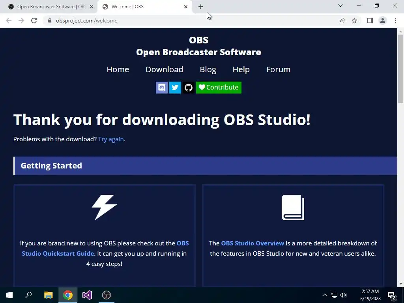Open the Forum nav item

pyautogui.click(x=278, y=69)
